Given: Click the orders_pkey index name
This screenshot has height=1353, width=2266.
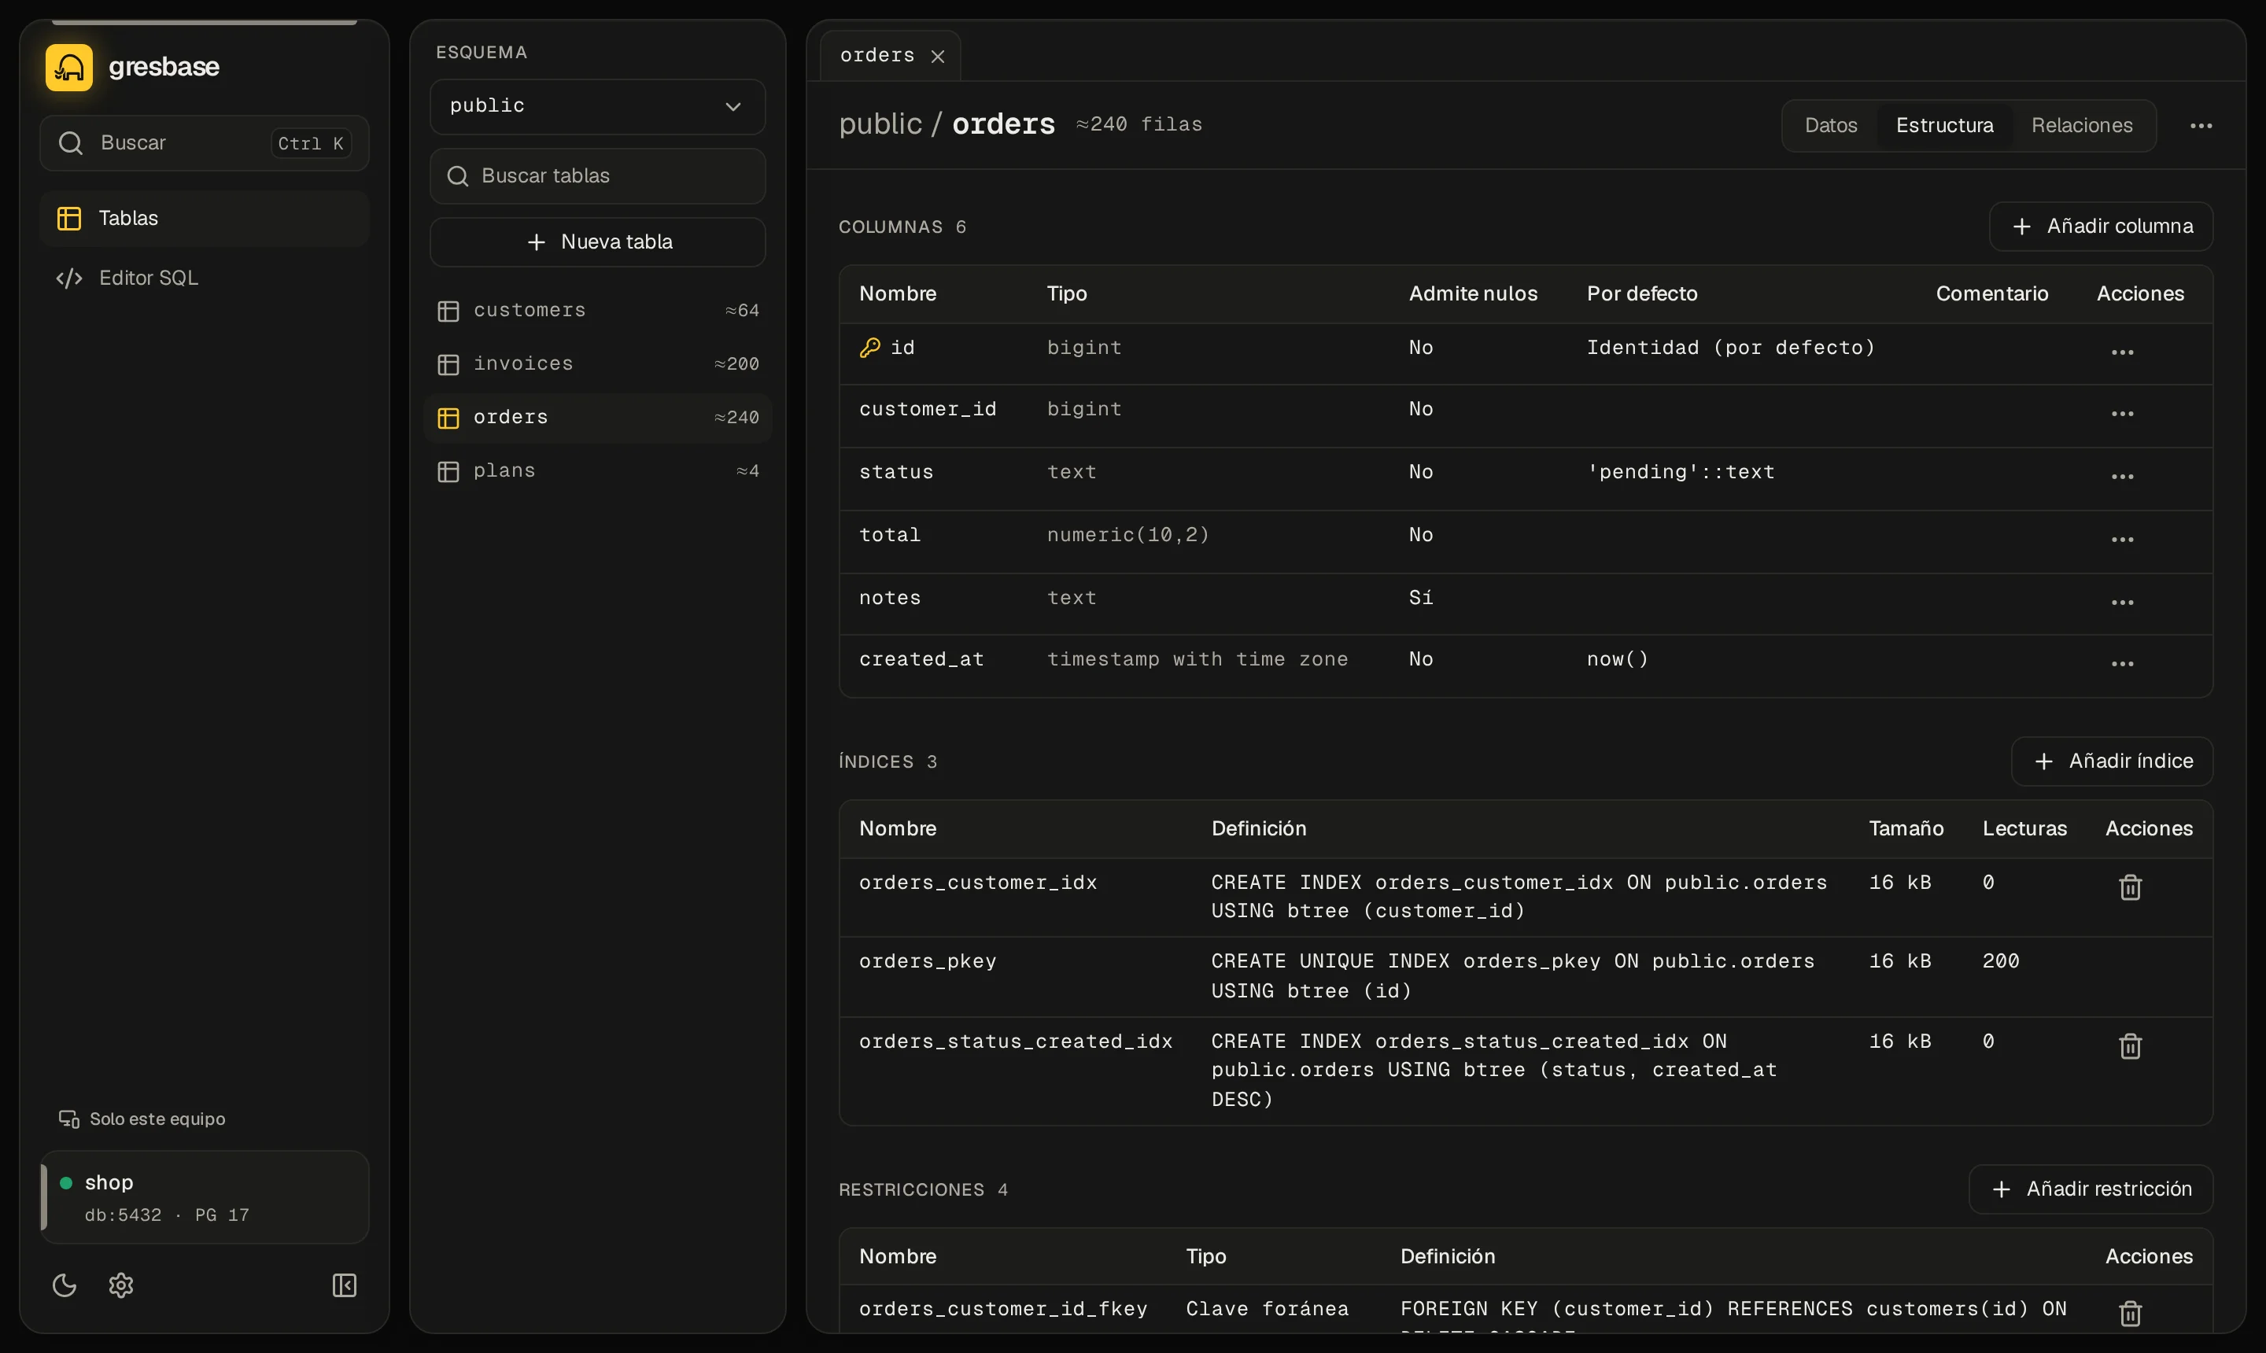Looking at the screenshot, I should 928,961.
